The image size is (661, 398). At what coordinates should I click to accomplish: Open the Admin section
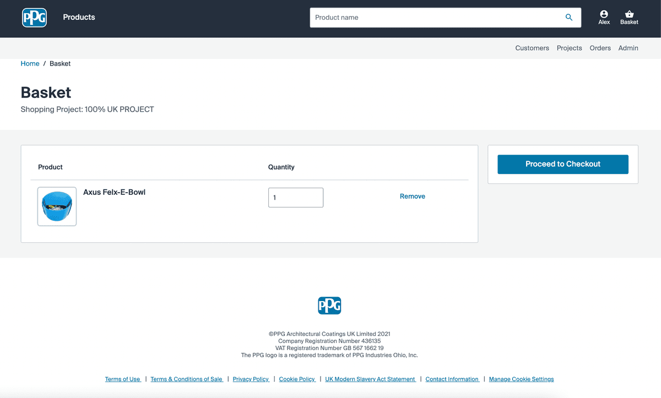628,48
